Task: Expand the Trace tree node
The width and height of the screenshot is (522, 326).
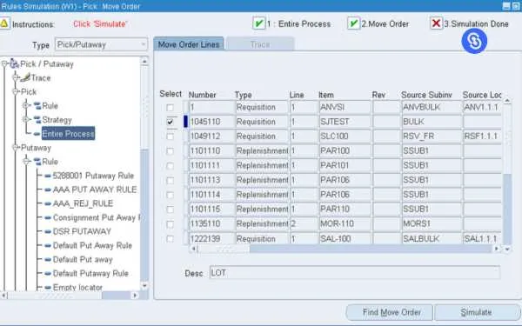Action: (x=16, y=78)
